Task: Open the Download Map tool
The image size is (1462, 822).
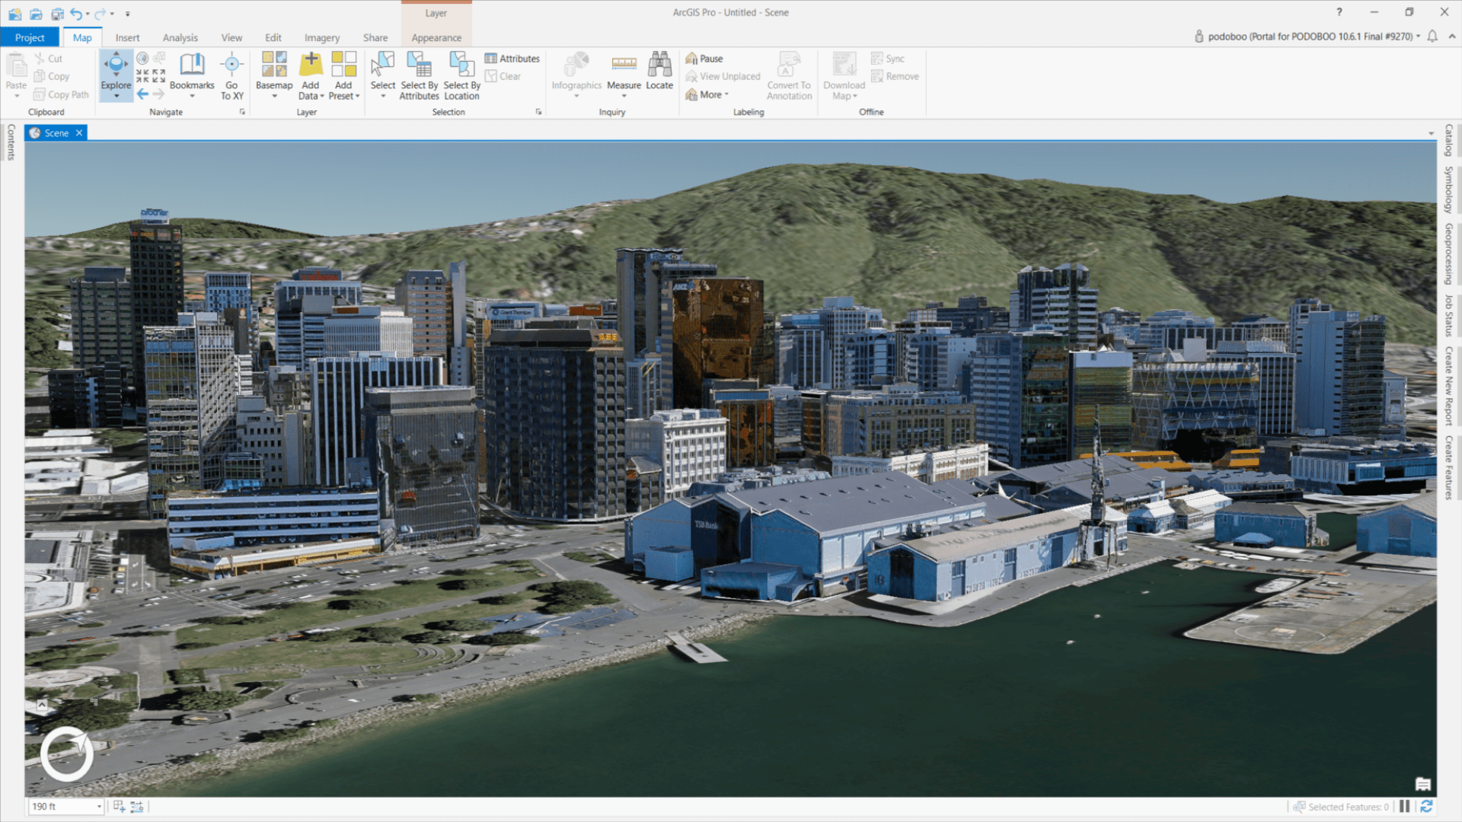Action: tap(843, 76)
